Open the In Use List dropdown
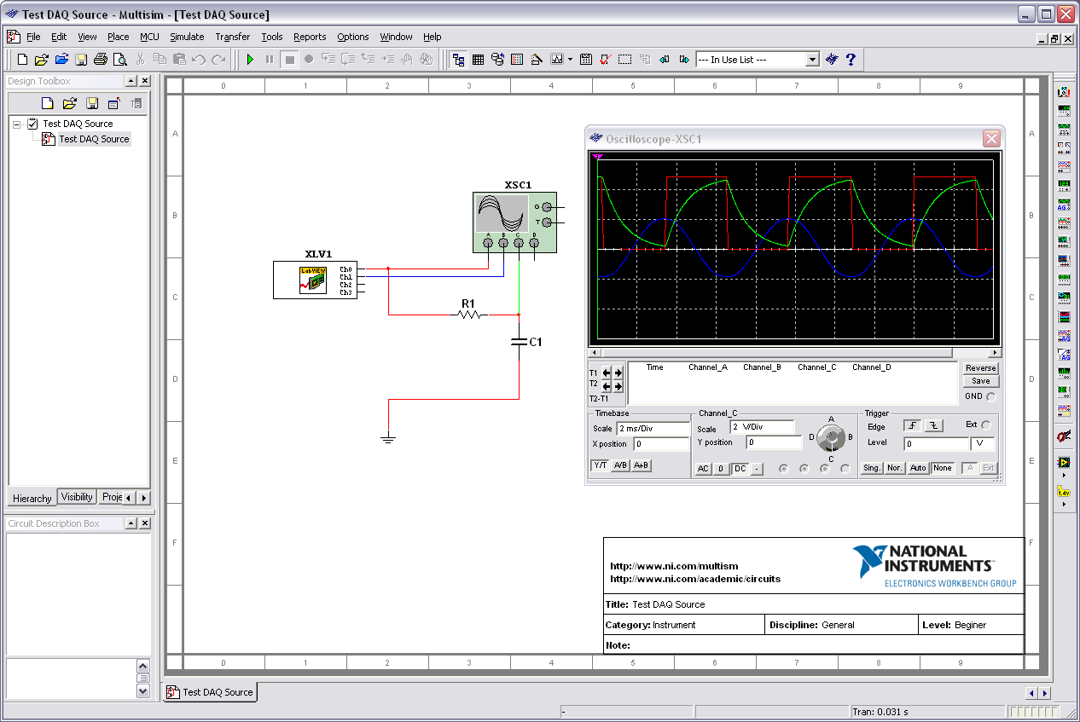 pos(812,60)
